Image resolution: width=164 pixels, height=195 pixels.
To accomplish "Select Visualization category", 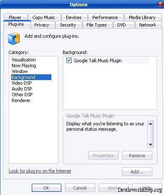I will [x=24, y=60].
